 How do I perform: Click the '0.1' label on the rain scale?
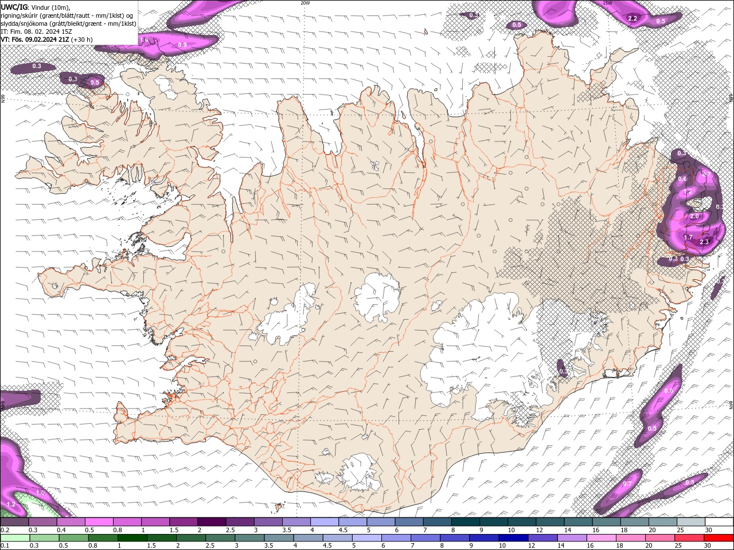(x=5, y=546)
